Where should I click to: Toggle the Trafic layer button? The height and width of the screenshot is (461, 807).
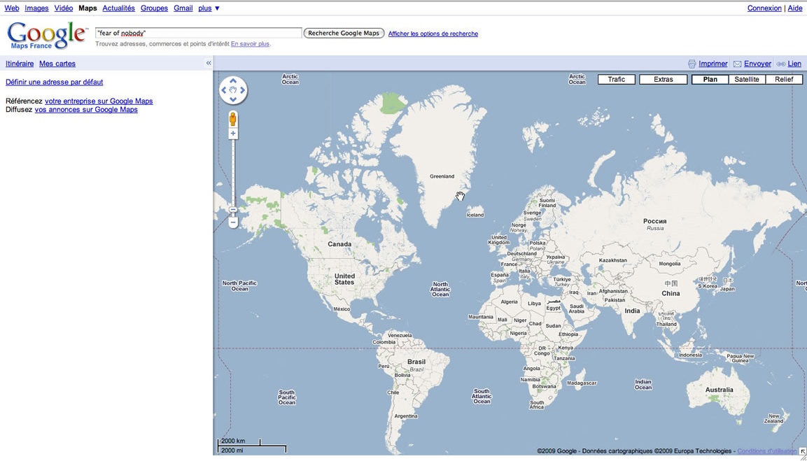pyautogui.click(x=616, y=79)
